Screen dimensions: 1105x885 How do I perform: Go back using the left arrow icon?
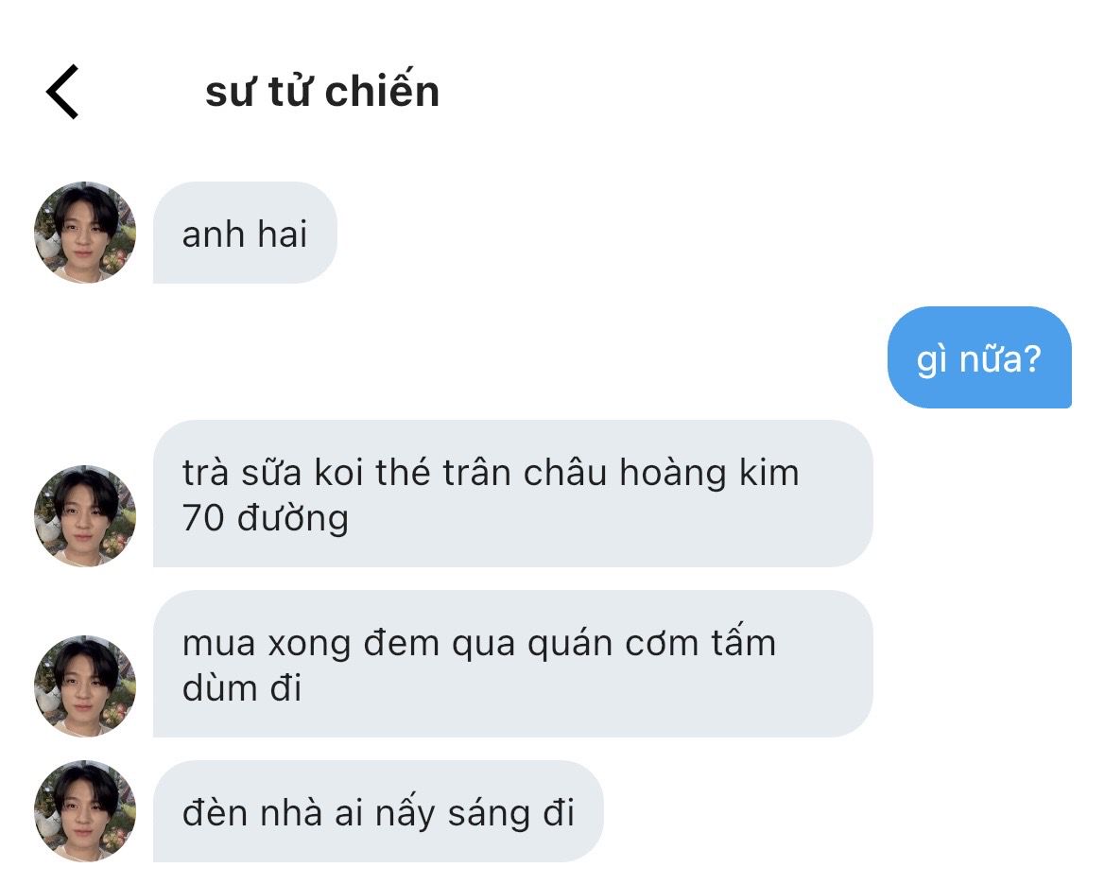point(62,92)
